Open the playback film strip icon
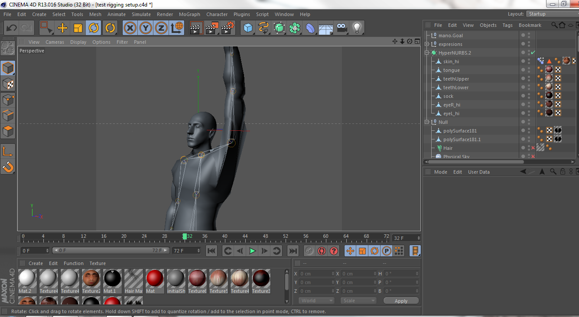Viewport: 579px width, 317px height. pyautogui.click(x=415, y=251)
